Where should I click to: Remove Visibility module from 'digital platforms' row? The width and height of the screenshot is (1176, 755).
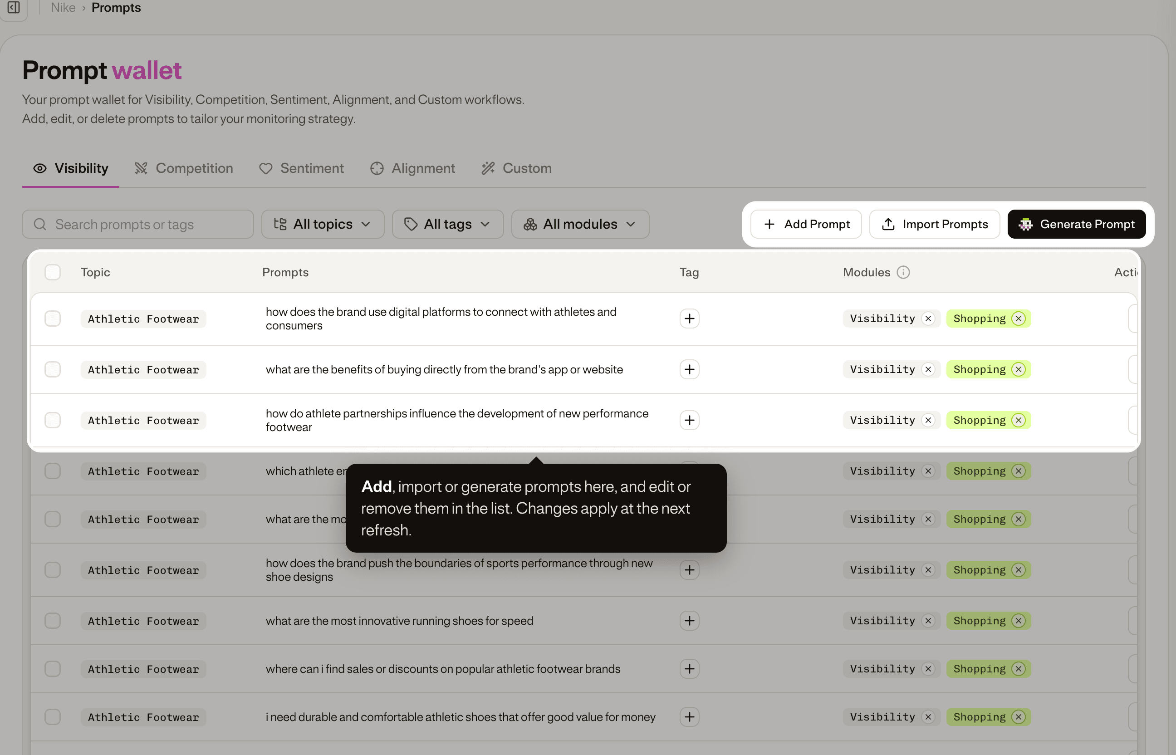(928, 319)
